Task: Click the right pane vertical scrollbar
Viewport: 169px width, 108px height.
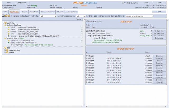Action: [x=168, y=62]
